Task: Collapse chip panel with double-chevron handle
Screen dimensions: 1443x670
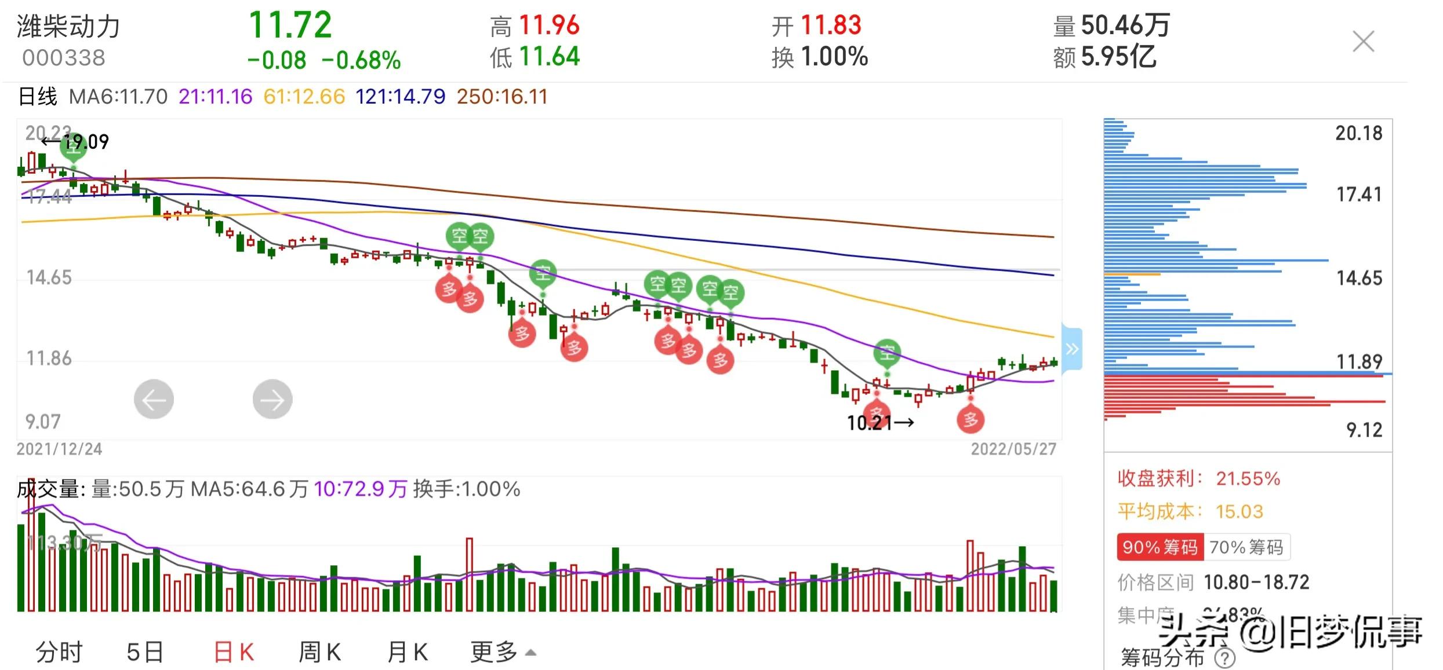Action: [x=1072, y=348]
